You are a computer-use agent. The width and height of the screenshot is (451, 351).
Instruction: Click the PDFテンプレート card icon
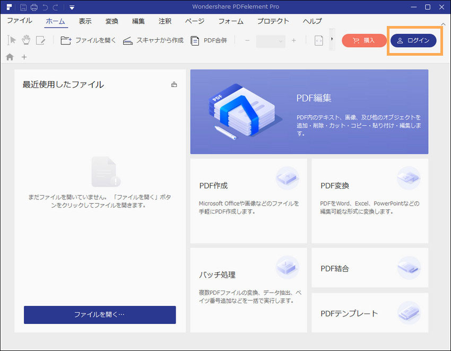(x=409, y=313)
